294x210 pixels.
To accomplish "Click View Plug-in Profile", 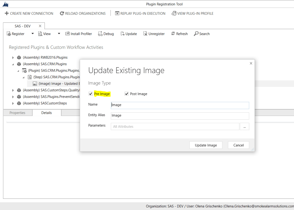I will pyautogui.click(x=193, y=13).
